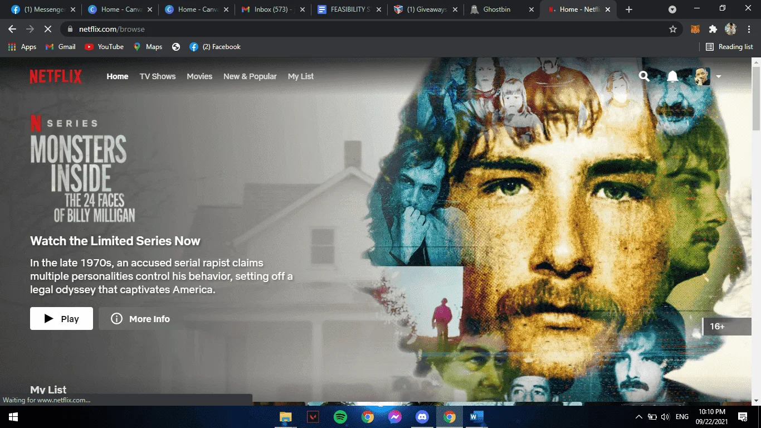Image resolution: width=761 pixels, height=428 pixels.
Task: Open the Reading list
Action: [729, 47]
